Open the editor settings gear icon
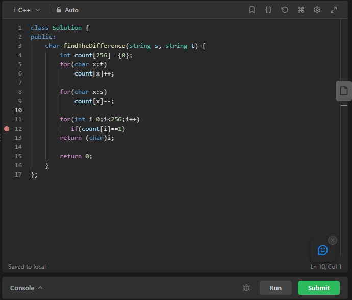The image size is (352, 300). pyautogui.click(x=317, y=10)
